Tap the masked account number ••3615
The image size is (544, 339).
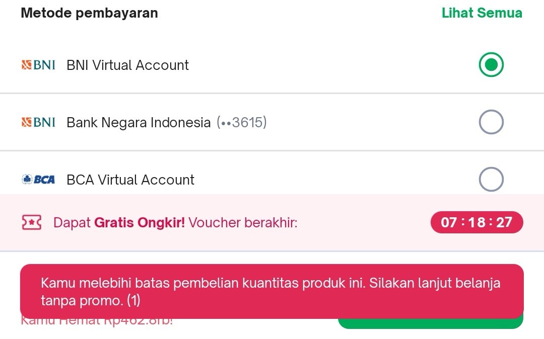242,122
